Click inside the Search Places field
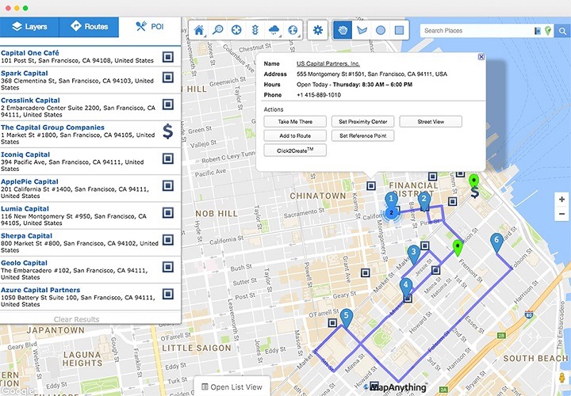Image resolution: width=571 pixels, height=396 pixels. [477, 31]
